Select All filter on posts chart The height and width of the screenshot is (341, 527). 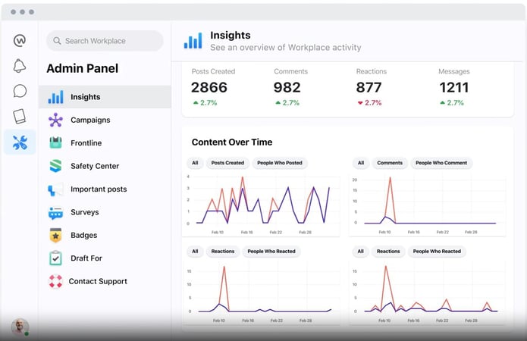click(x=195, y=163)
